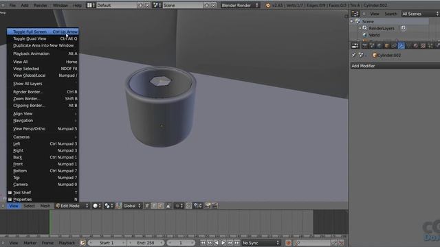Toggle limit selection to visible button
Viewport: 440px width, 247px height.
tap(168, 206)
